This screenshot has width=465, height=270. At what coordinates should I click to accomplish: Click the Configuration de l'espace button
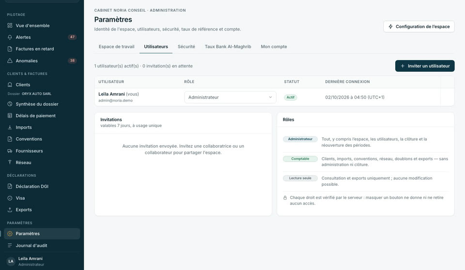point(418,27)
